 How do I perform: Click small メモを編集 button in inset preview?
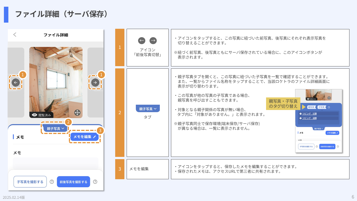pyautogui.click(x=332, y=133)
